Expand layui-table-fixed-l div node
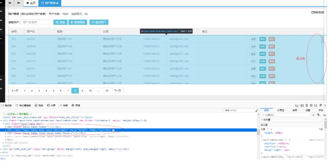This screenshot has width=328, height=166. tap(6, 133)
